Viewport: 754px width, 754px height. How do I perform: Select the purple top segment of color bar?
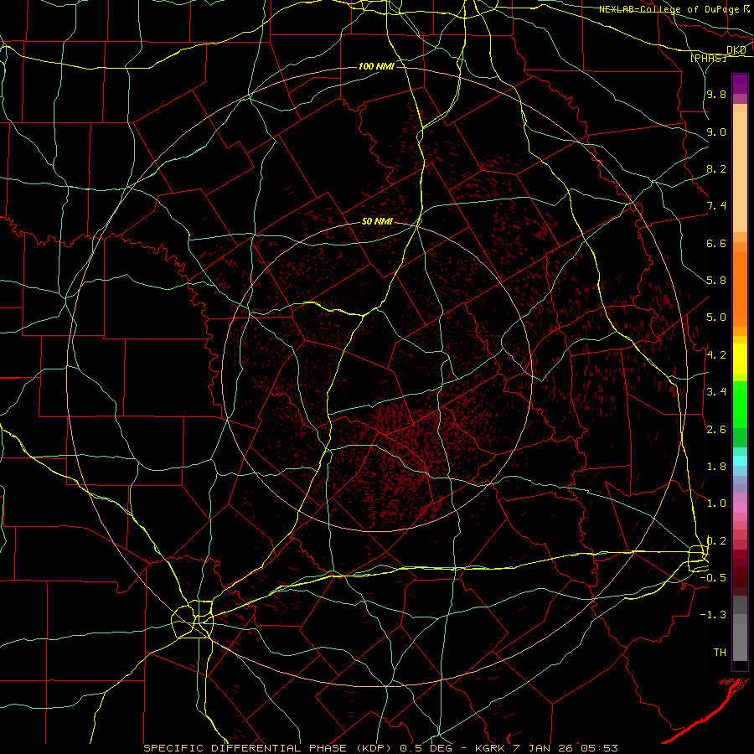(740, 84)
